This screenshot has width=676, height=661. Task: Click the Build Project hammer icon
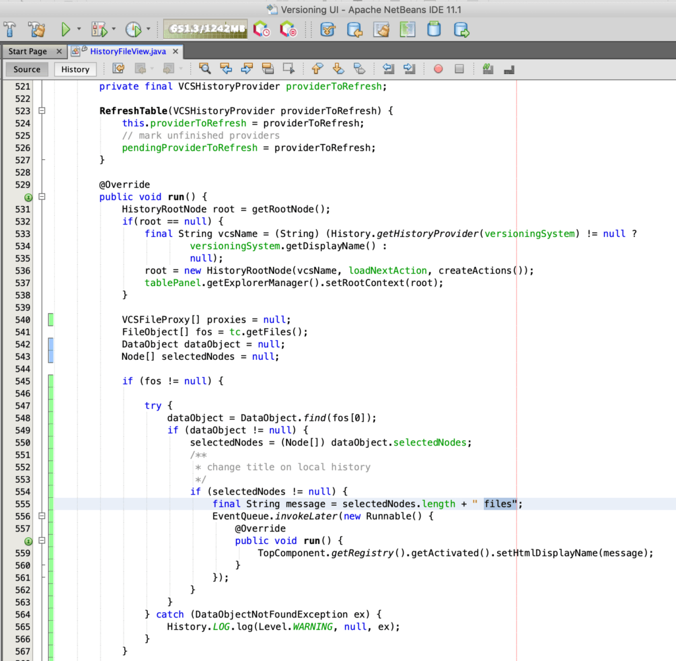tap(11, 29)
